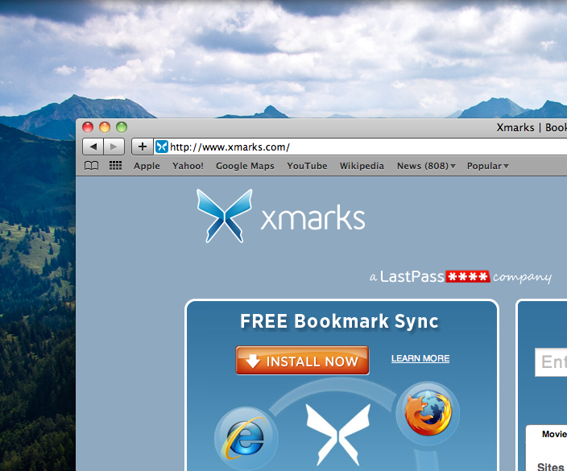Click the Firefox icon
This screenshot has height=471, width=567.
[428, 413]
